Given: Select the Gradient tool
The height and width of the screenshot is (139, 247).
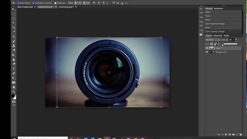Looking at the screenshot, I should click(14, 55).
